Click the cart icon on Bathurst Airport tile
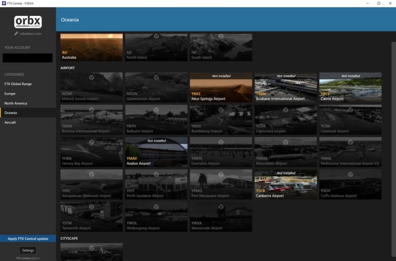The height and width of the screenshot is (261, 396). 156,109
